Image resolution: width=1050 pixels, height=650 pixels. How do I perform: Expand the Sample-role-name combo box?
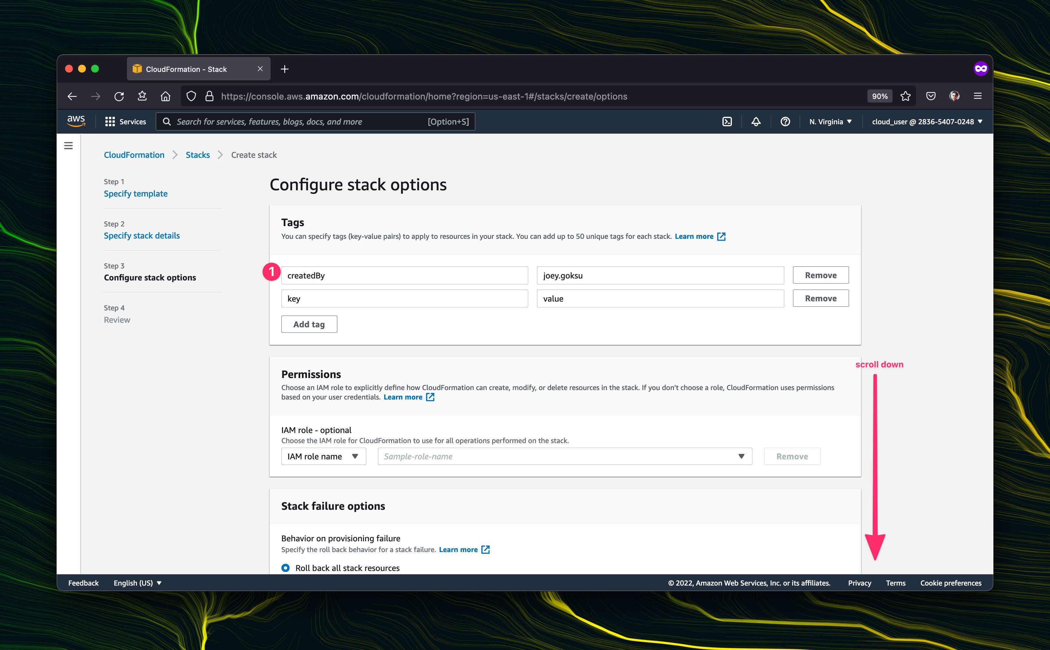click(564, 456)
